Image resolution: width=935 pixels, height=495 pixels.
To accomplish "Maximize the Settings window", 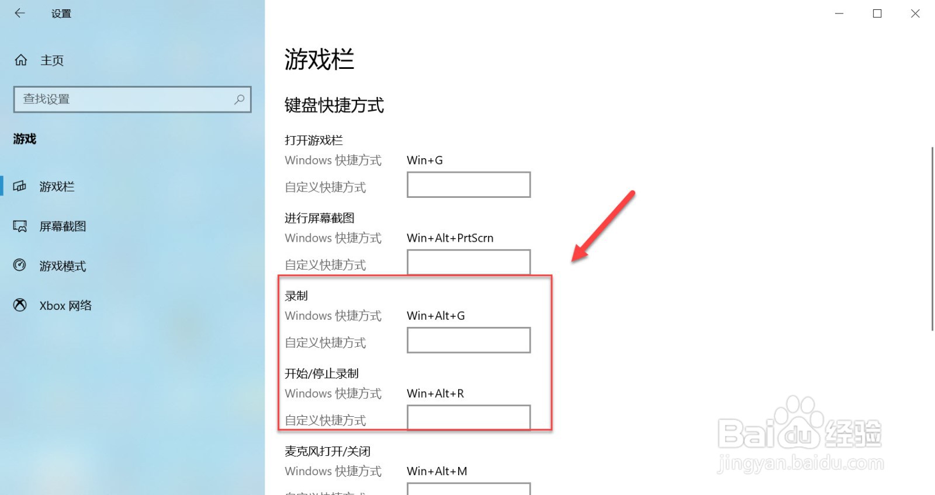I will tap(877, 13).
